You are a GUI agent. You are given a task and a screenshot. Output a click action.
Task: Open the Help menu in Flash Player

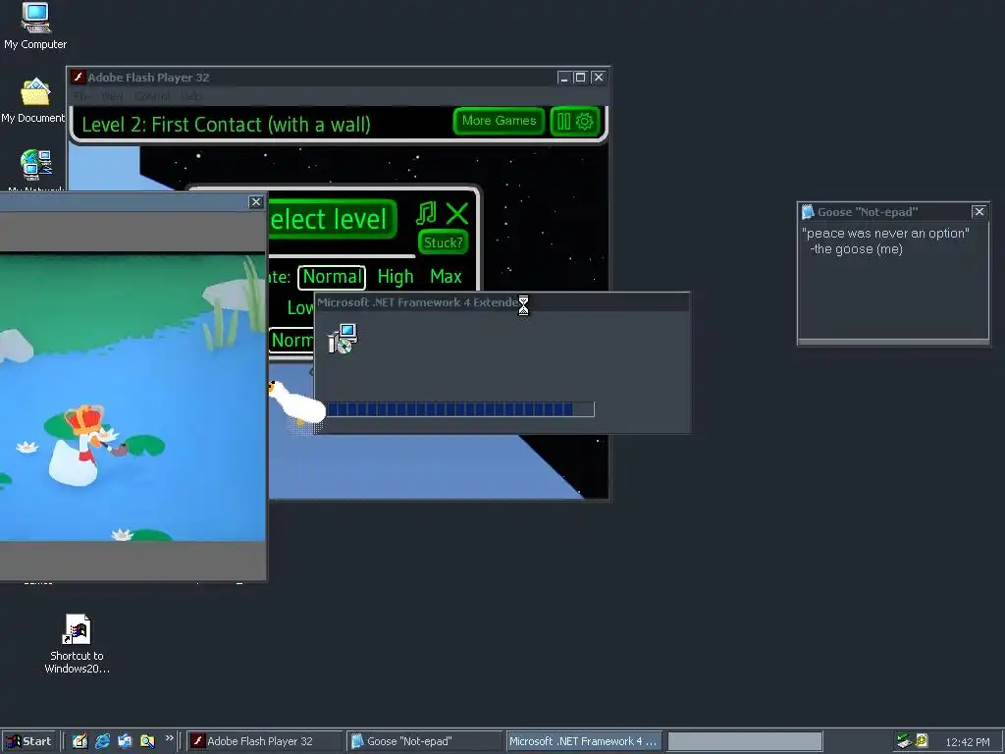coord(190,96)
